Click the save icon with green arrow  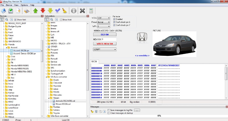coord(11,11)
